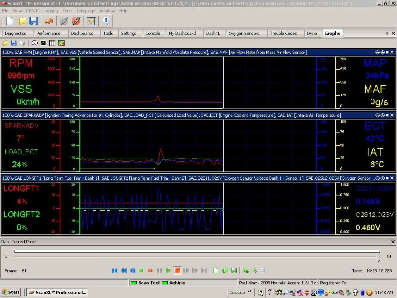Click the frame position slider handle

[378, 257]
